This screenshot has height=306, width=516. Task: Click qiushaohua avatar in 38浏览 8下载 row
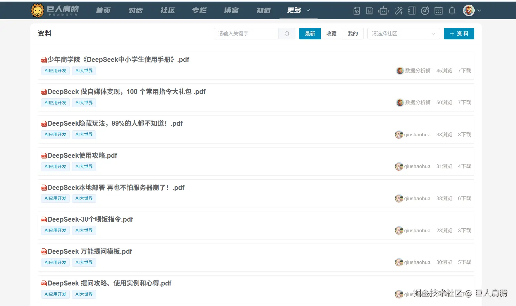point(399,135)
